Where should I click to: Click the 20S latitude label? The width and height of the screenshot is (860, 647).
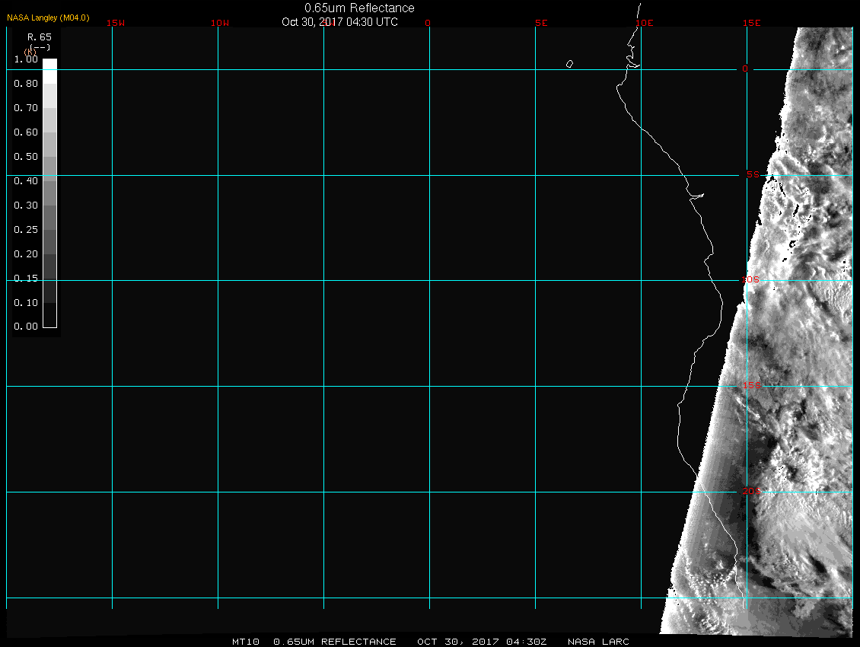tap(750, 492)
